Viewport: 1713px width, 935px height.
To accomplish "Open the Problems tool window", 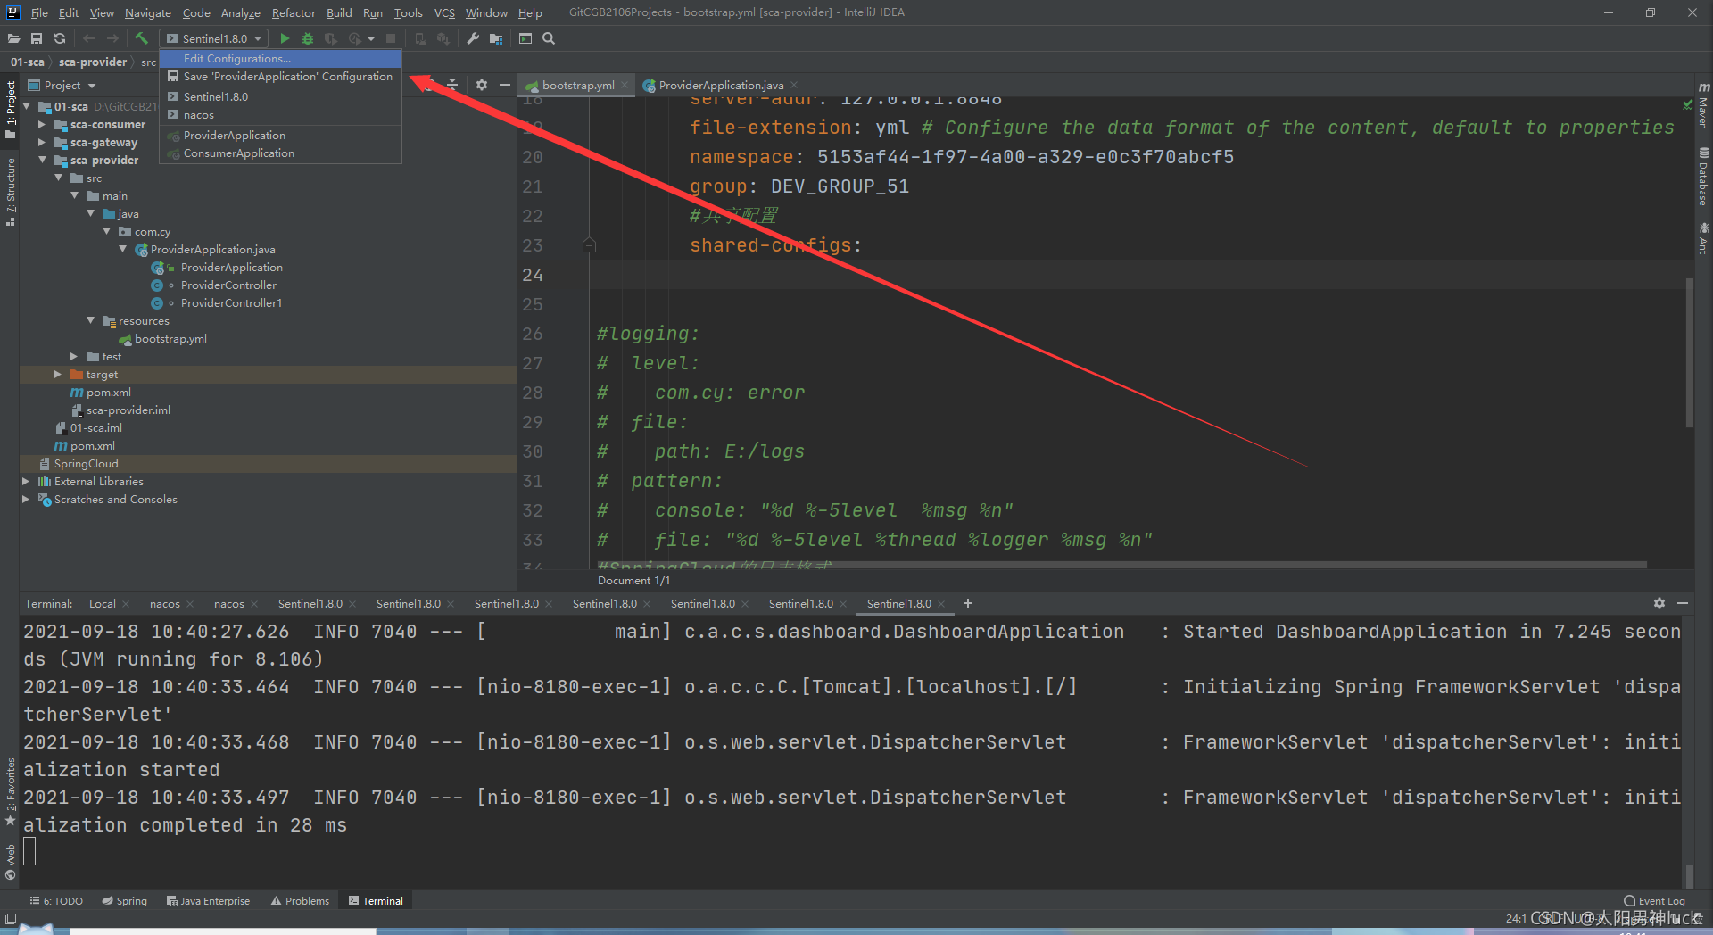I will pos(301,901).
